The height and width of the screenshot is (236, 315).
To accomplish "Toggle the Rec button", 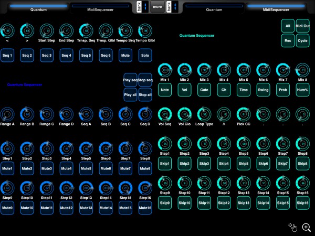I will 288,40.
